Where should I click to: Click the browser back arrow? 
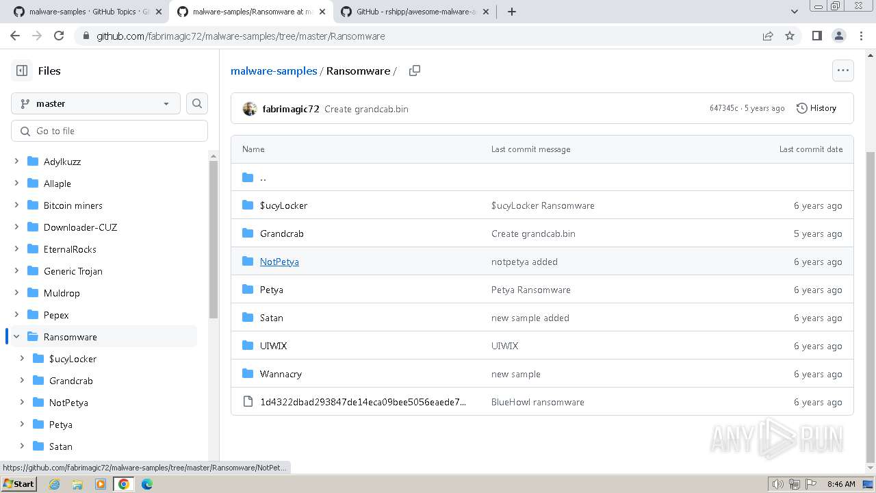[15, 36]
